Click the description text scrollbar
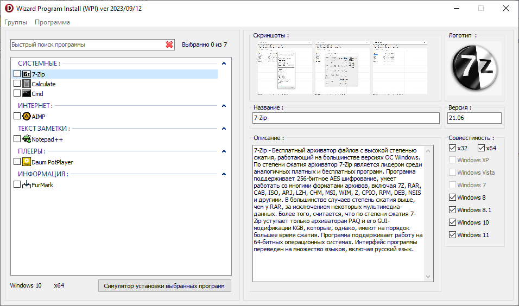The width and height of the screenshot is (519, 306). (x=429, y=213)
